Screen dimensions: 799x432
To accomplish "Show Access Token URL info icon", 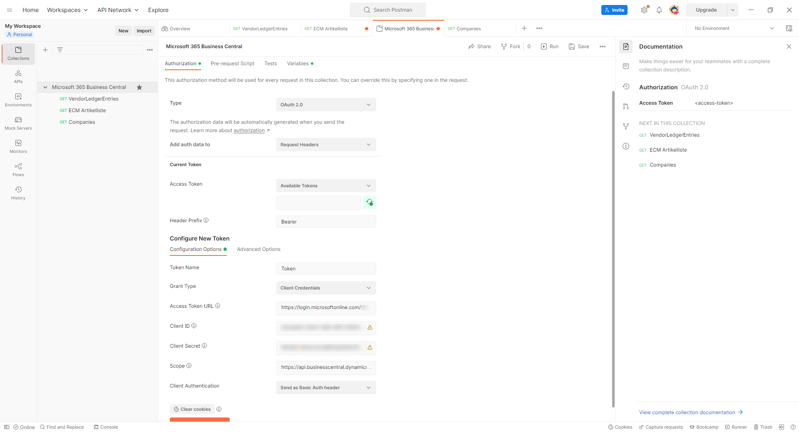I will coord(218,306).
